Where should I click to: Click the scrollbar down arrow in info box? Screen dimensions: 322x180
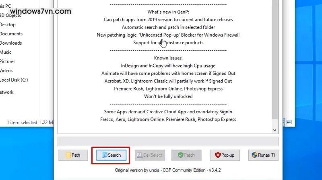click(x=275, y=130)
